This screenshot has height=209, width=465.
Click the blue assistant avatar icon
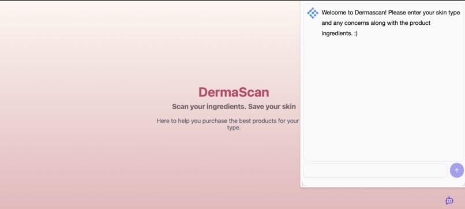(313, 13)
